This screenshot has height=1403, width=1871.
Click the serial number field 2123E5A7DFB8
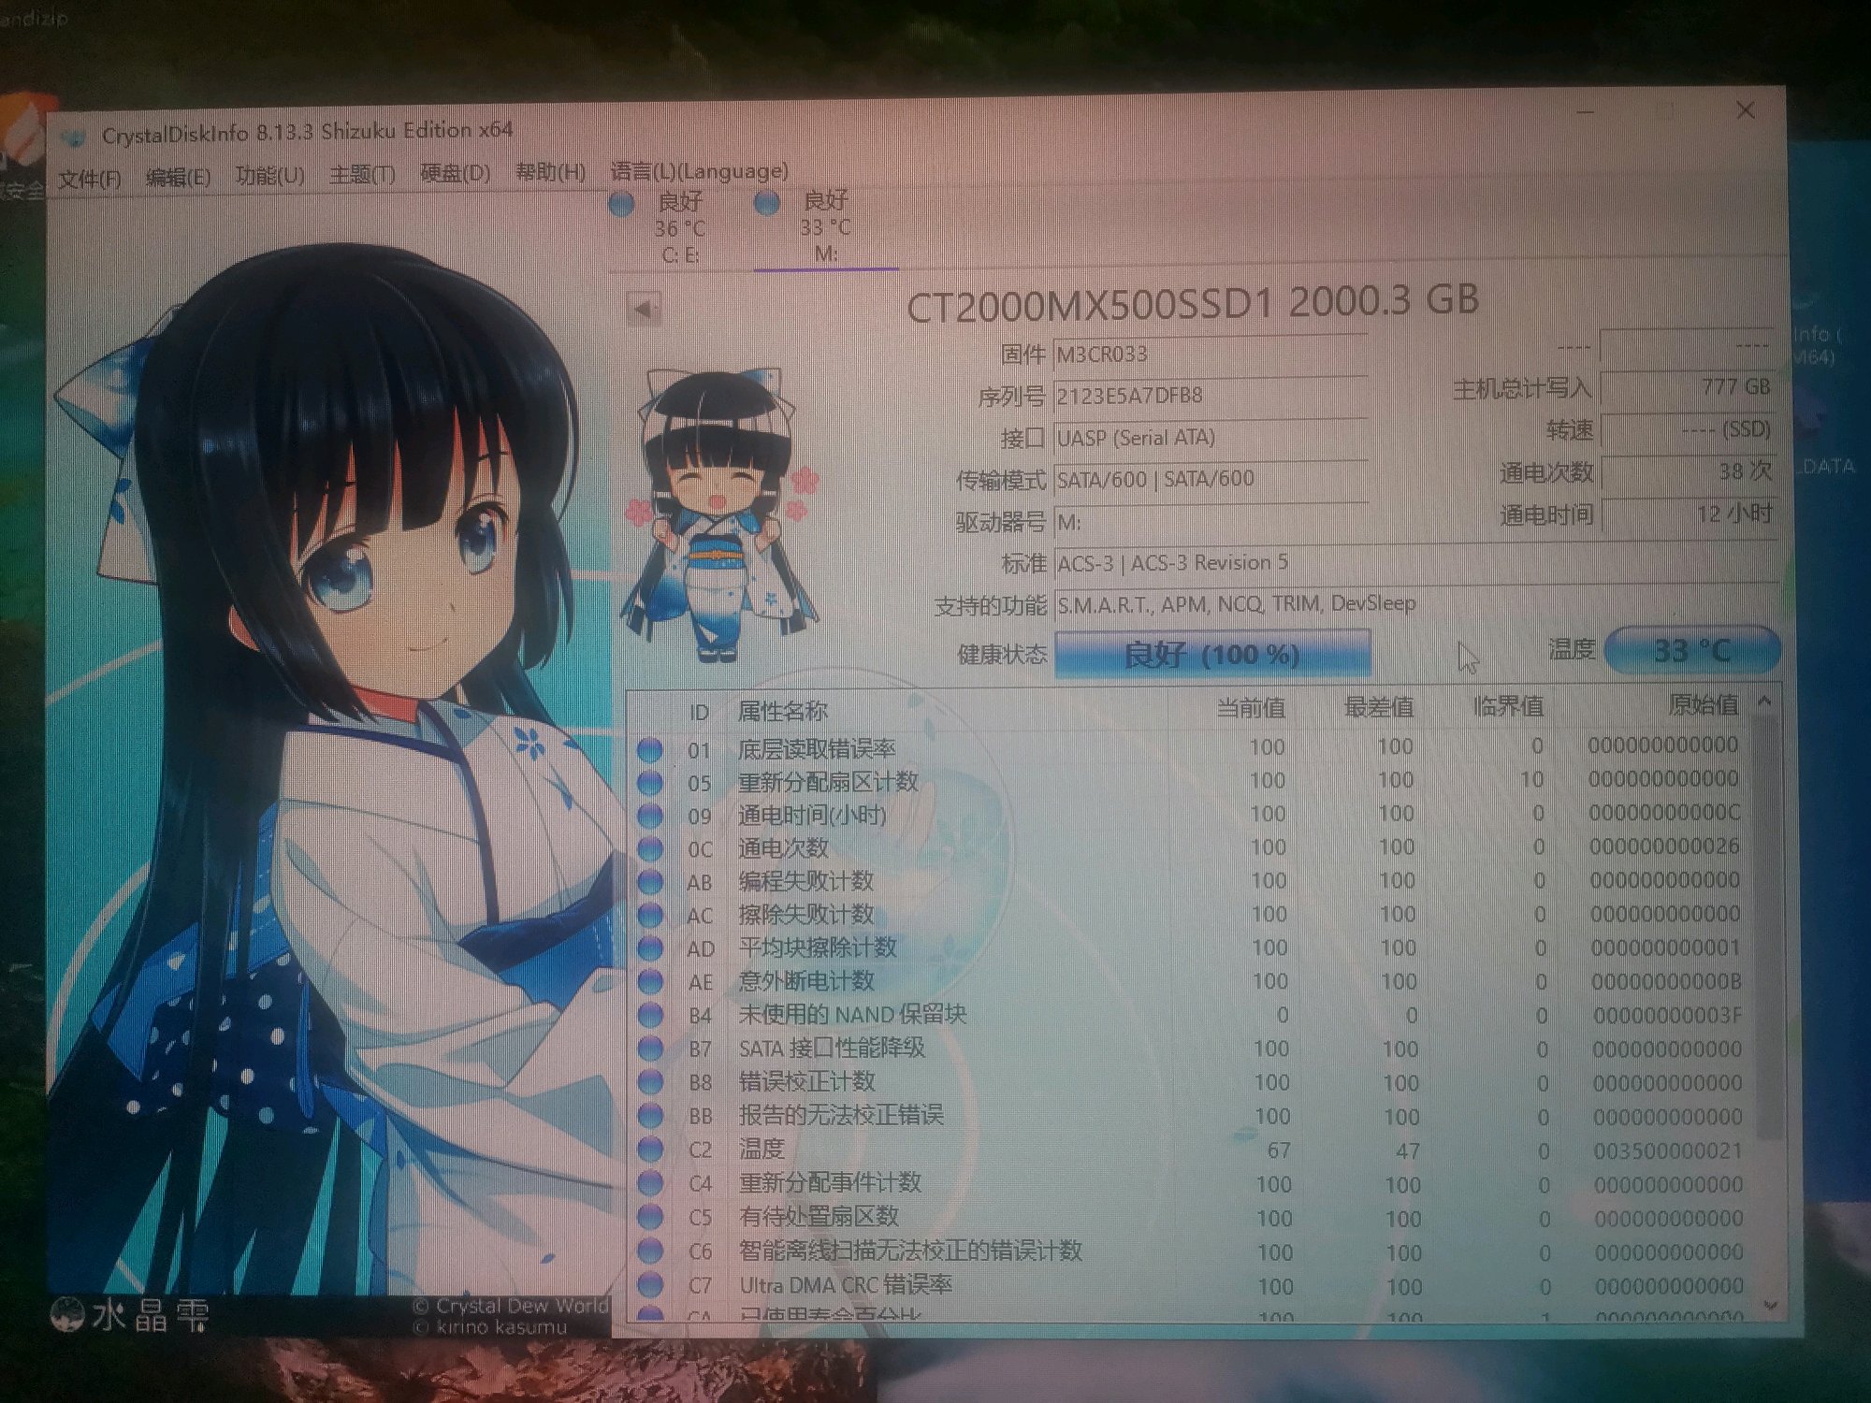click(1210, 396)
